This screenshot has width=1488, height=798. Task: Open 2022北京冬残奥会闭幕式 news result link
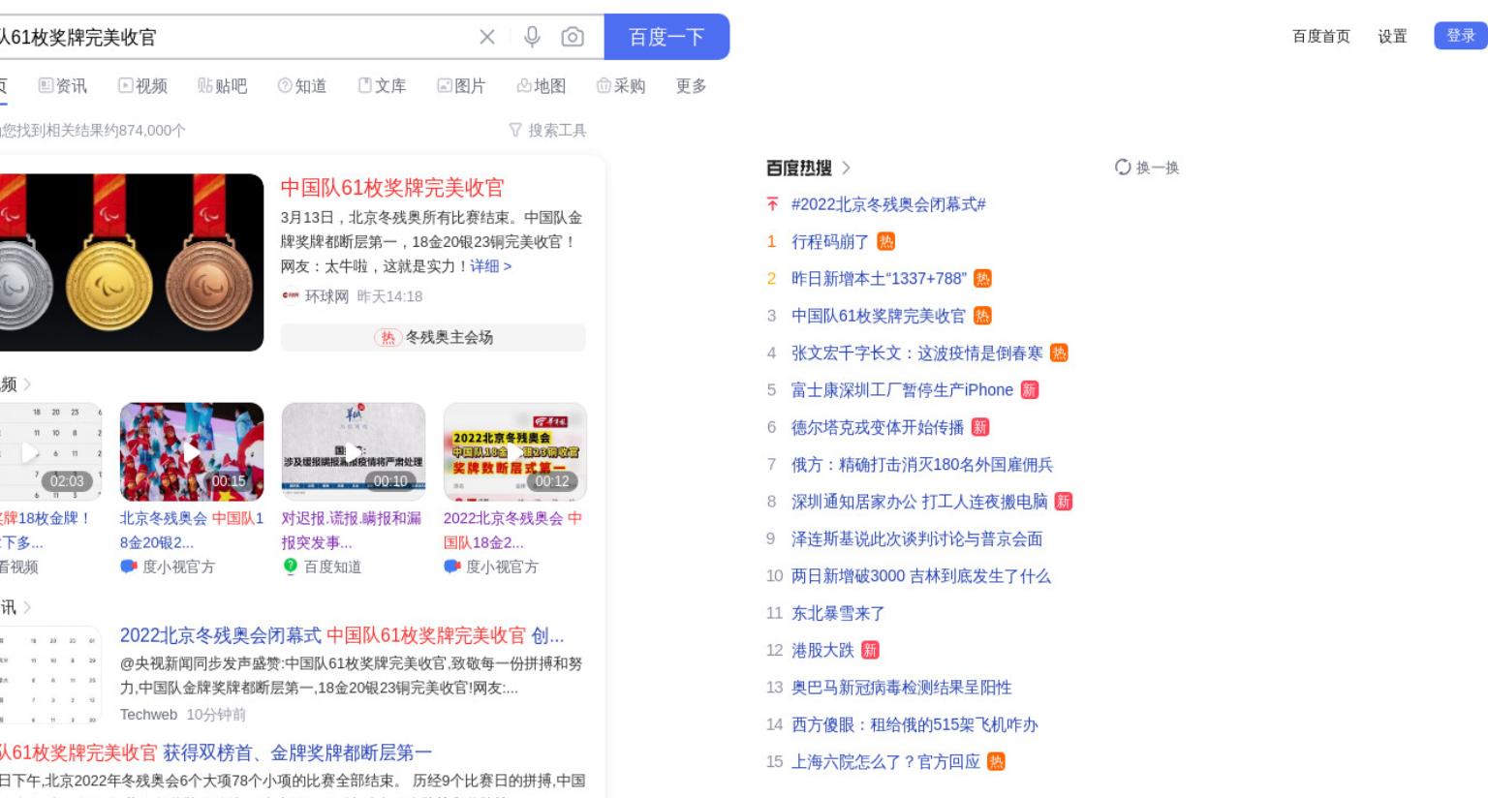(x=342, y=636)
